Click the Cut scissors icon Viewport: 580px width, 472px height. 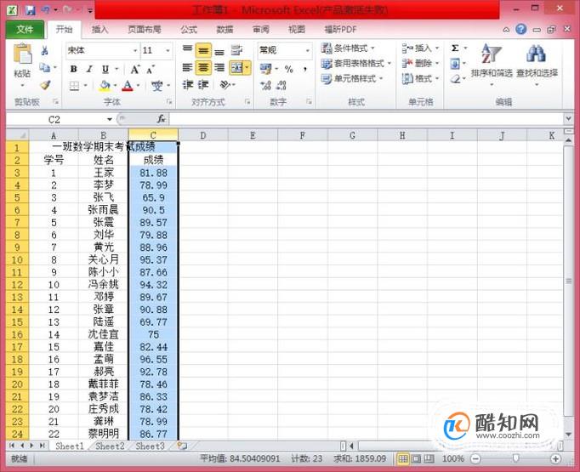45,51
